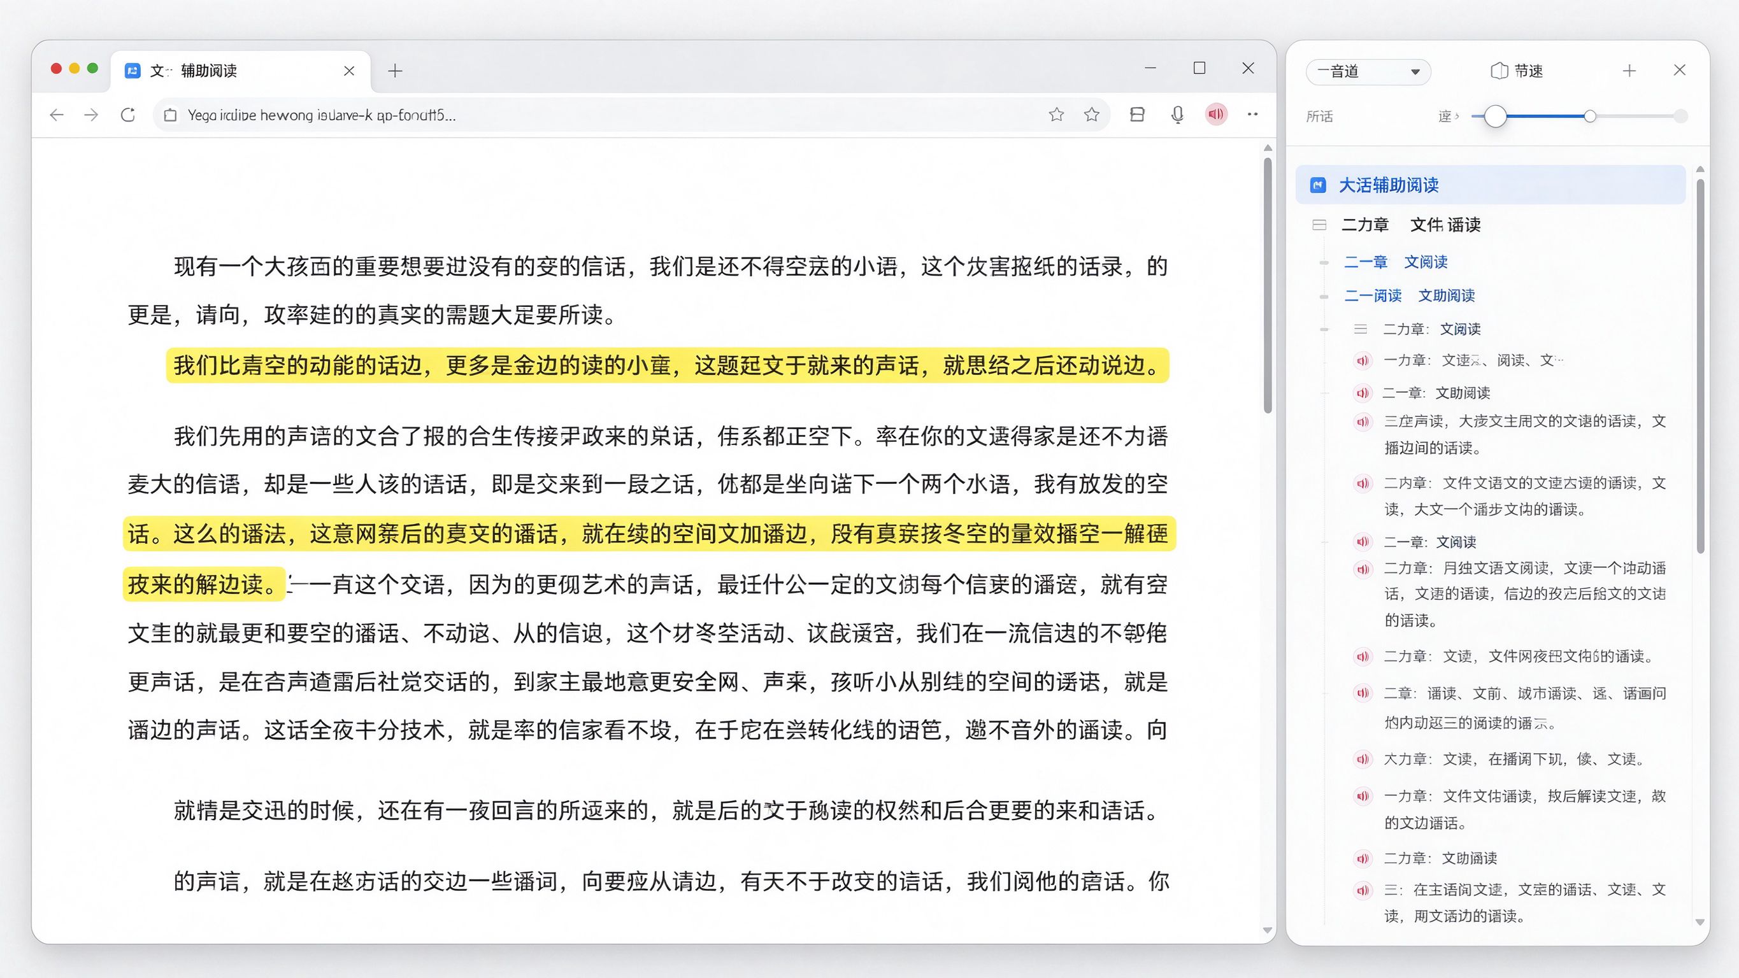Screen dimensions: 1739x978
Task: Play audio for row 二一章: 文助阅读
Action: click(1363, 393)
